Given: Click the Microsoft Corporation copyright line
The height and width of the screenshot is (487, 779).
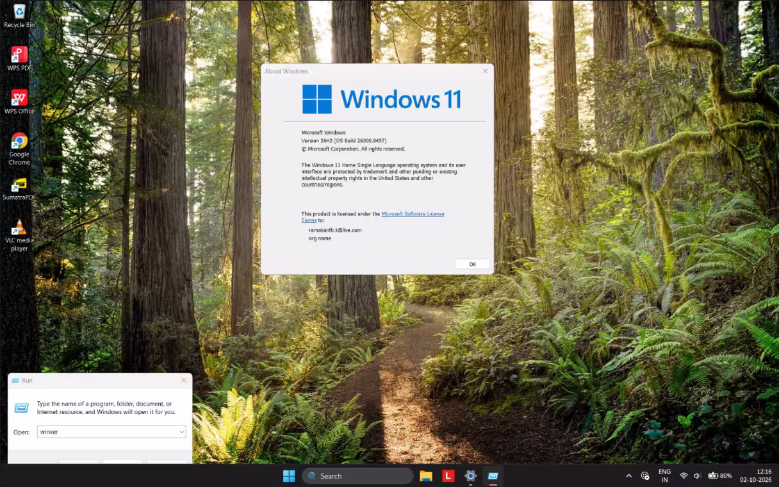Looking at the screenshot, I should [x=353, y=149].
